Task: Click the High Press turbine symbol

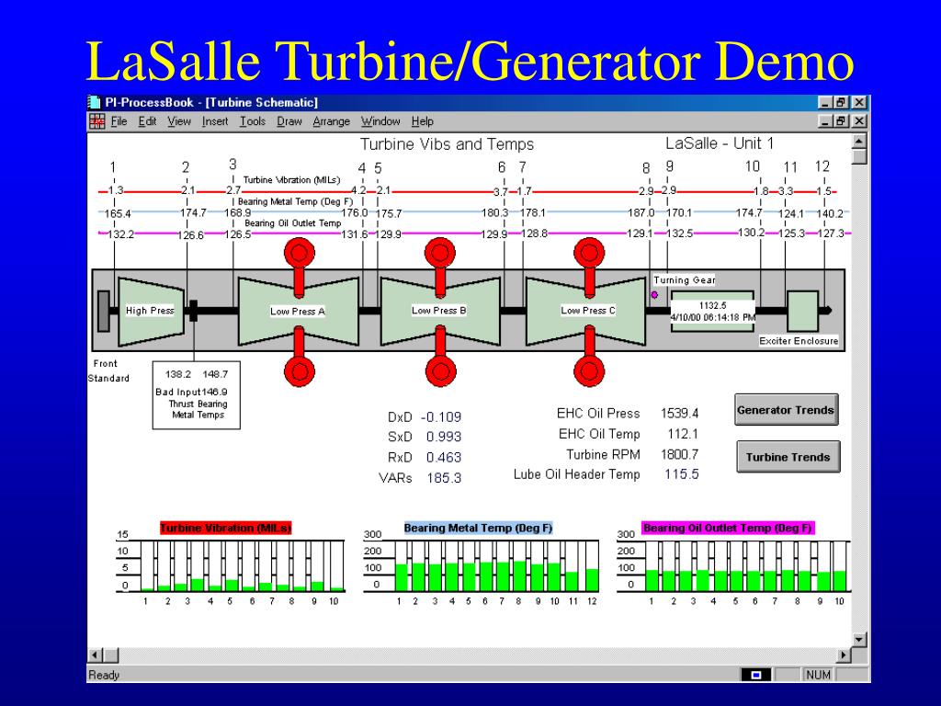Action: click(151, 311)
